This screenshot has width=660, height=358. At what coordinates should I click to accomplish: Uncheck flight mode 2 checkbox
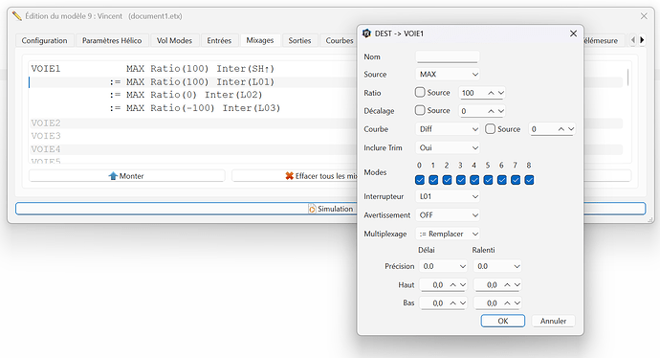point(447,180)
